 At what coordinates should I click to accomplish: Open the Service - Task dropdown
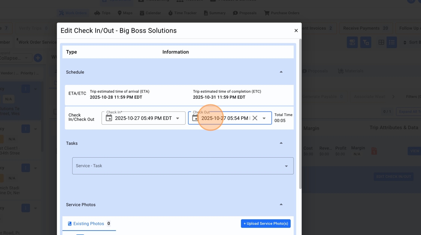pos(183,166)
